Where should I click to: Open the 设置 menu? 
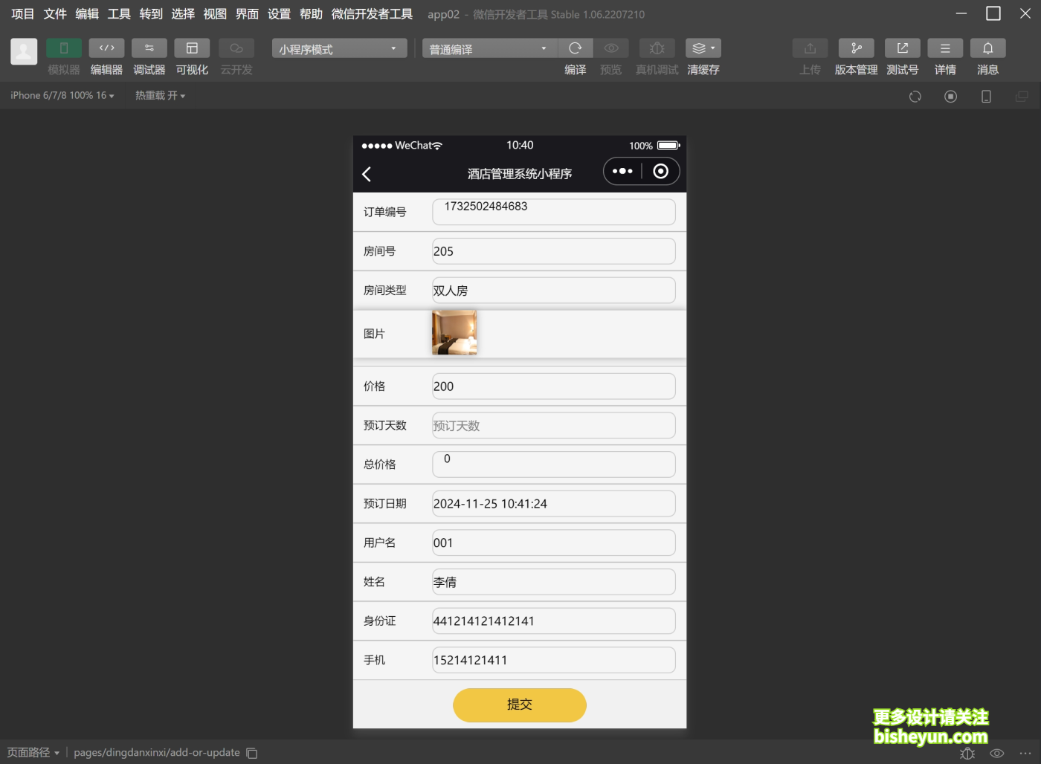click(279, 14)
